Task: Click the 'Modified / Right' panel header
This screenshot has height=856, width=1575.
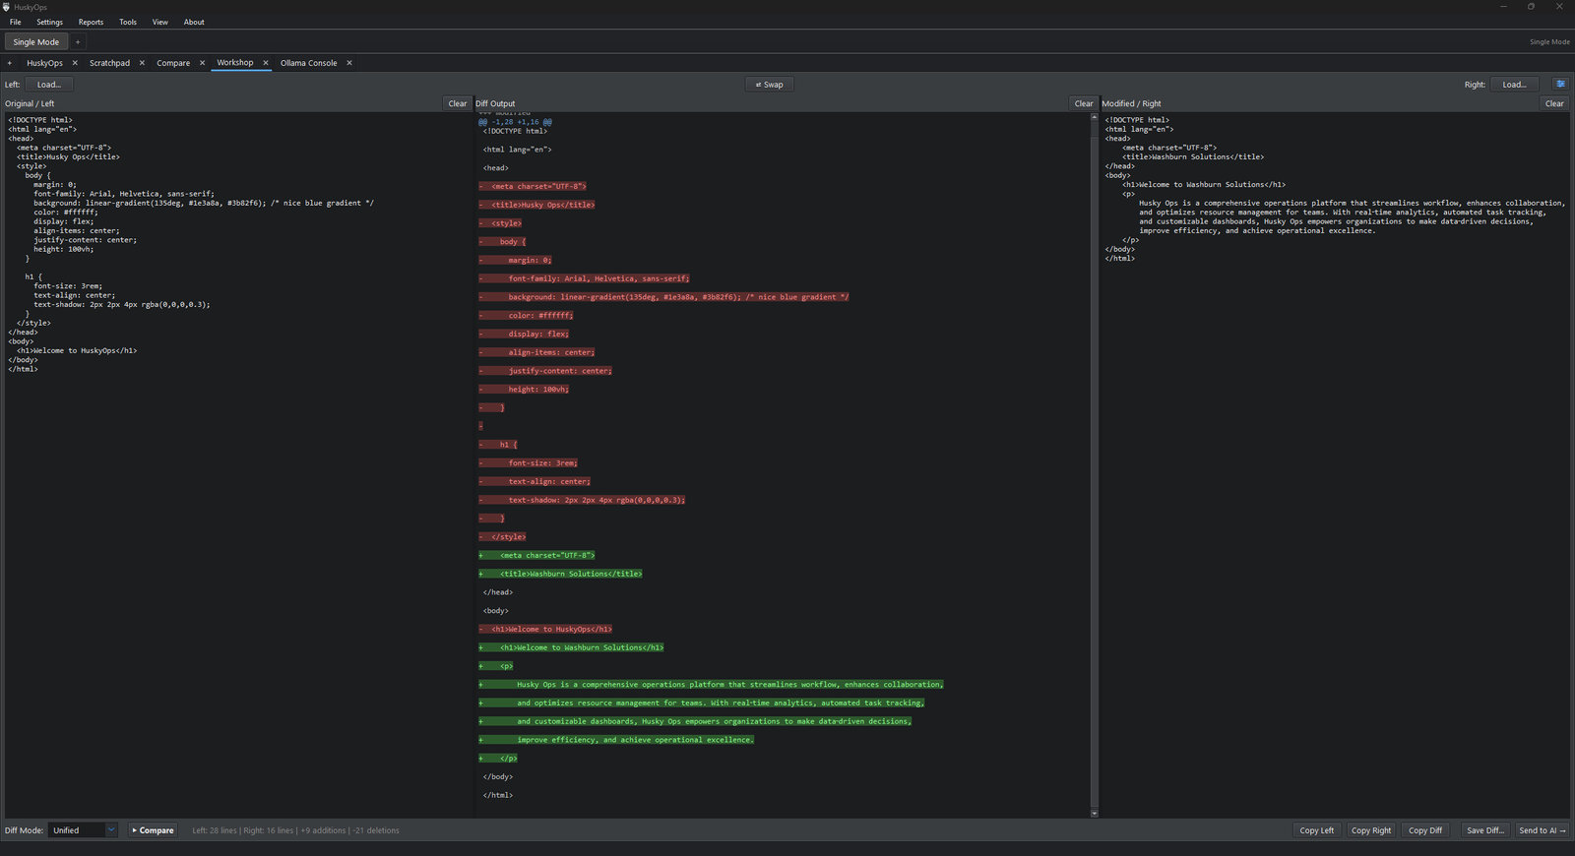Action: tap(1131, 103)
